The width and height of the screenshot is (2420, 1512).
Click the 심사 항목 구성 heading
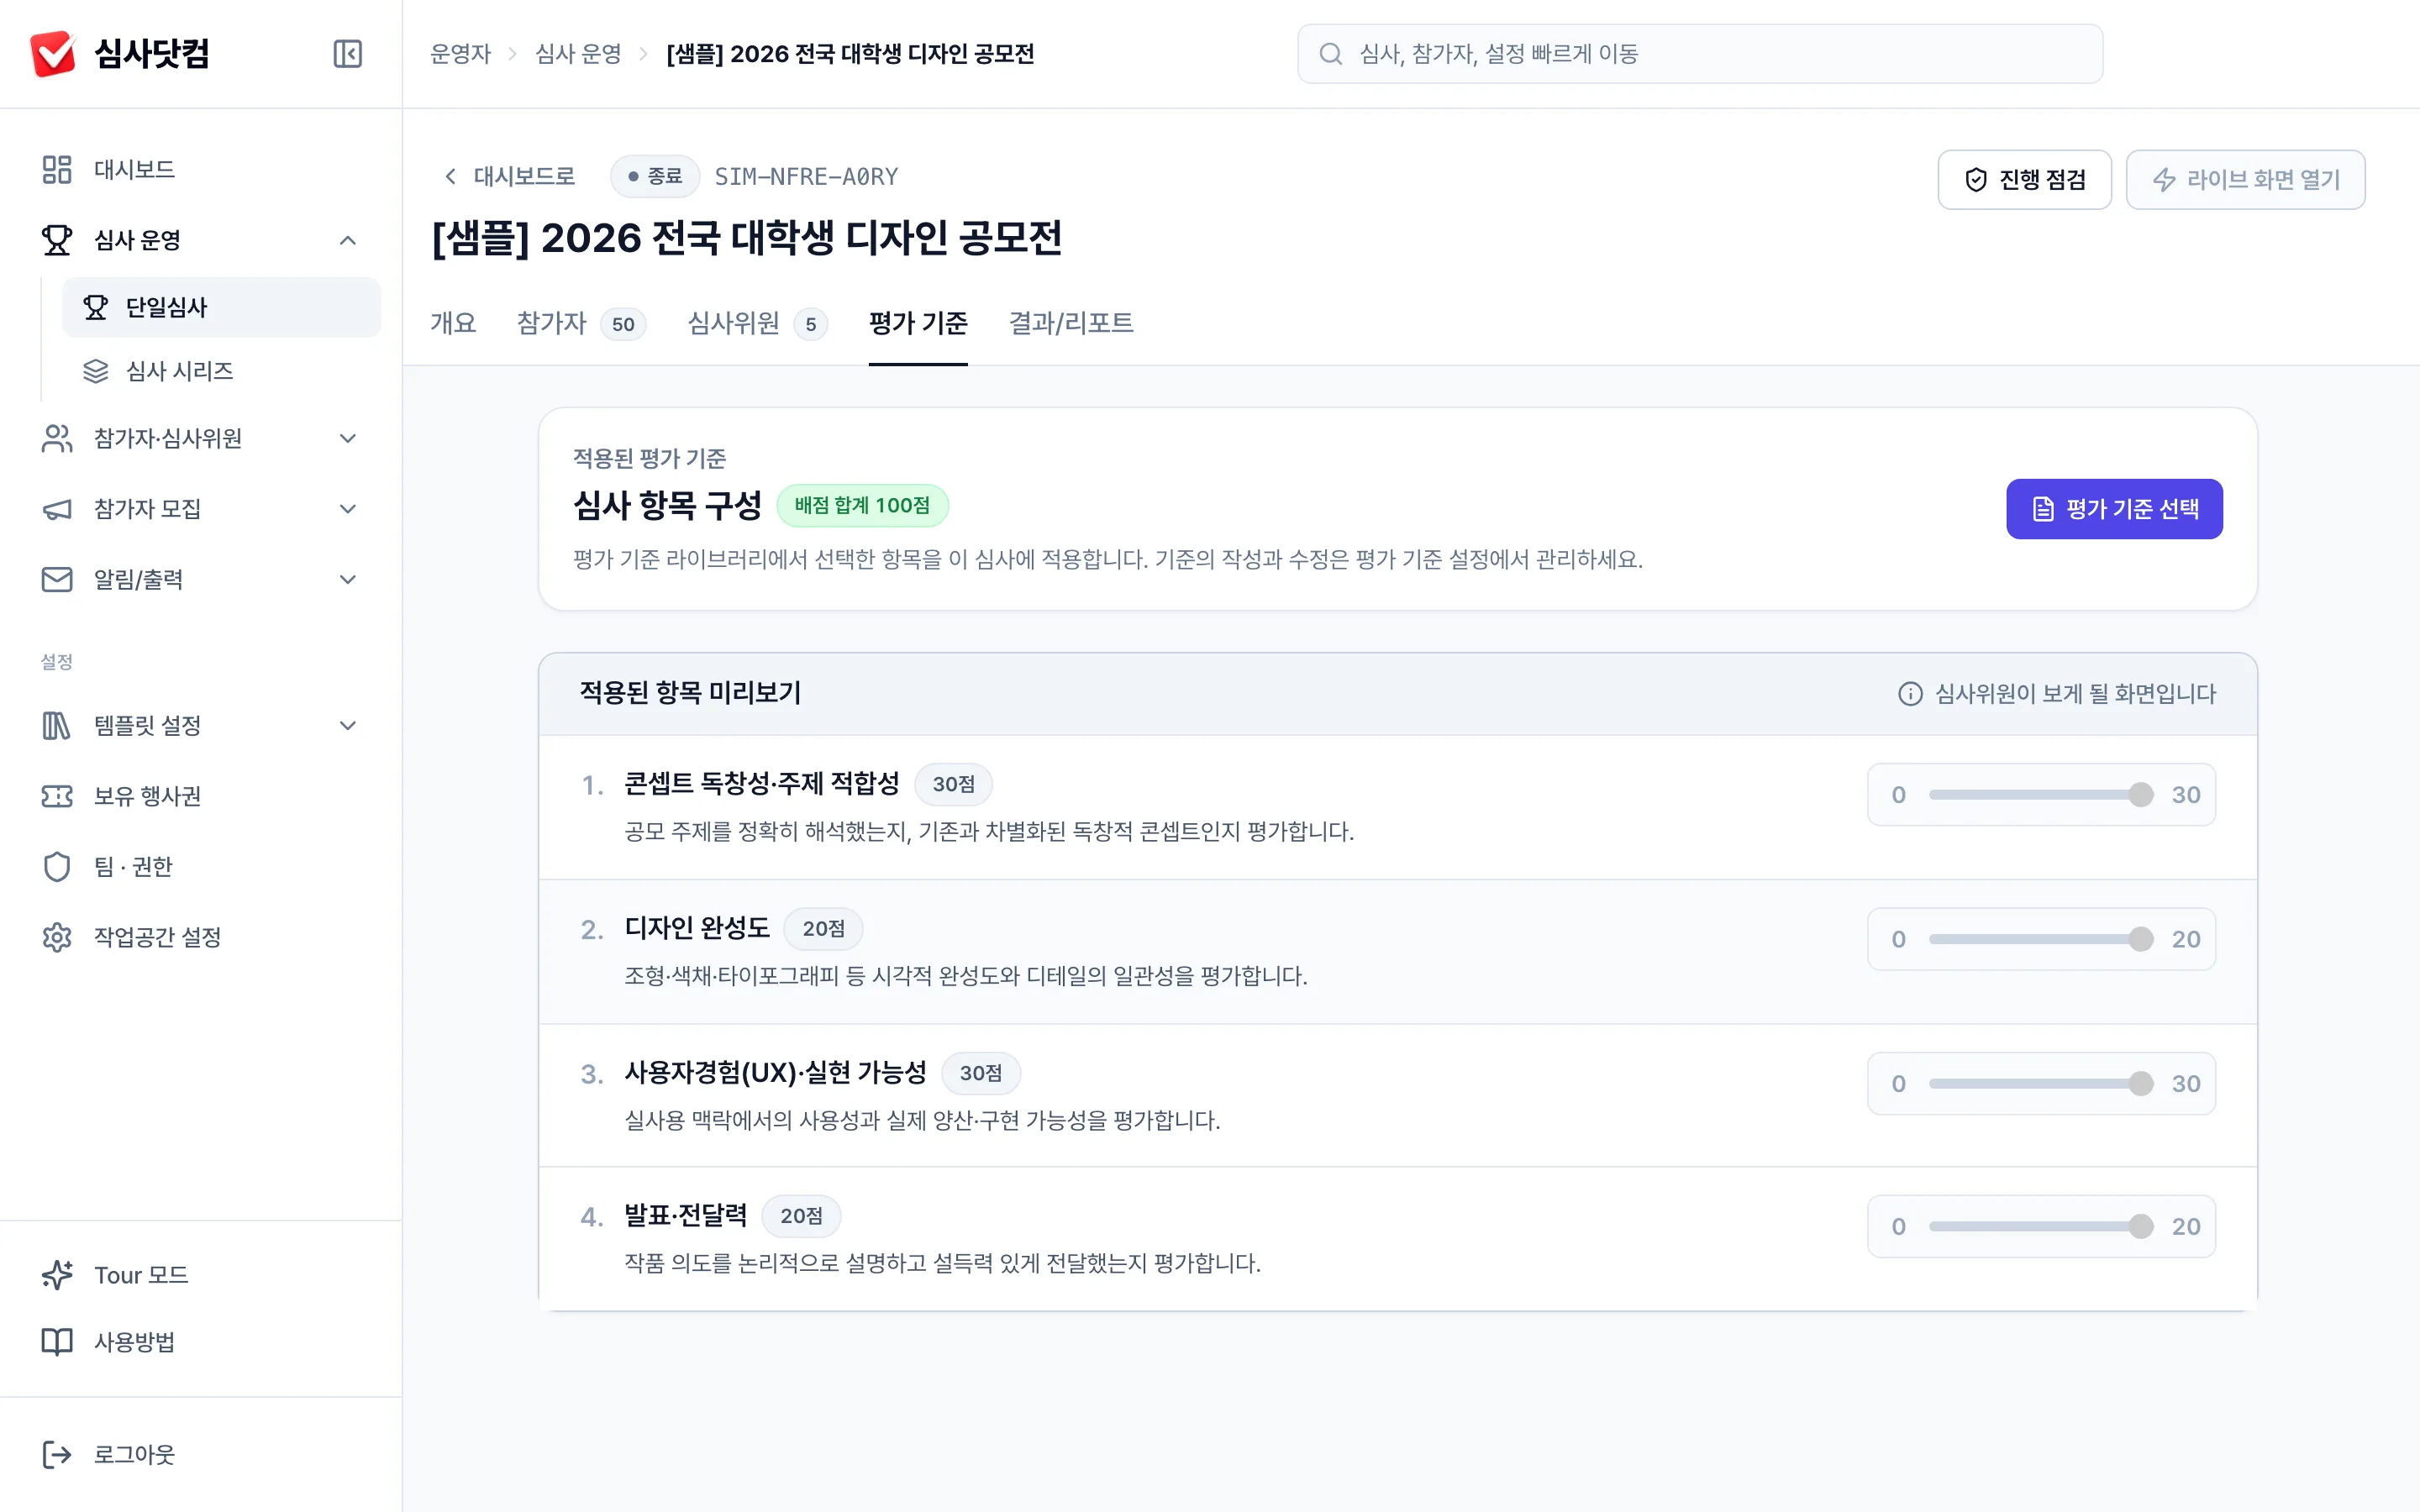[x=667, y=505]
